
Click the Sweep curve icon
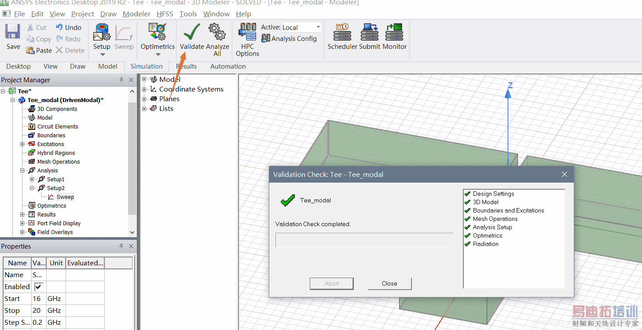point(124,33)
